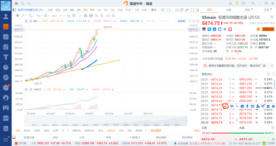The image size is (276, 146).
Task: Open the 显示 display dropdown
Action: 155,10
